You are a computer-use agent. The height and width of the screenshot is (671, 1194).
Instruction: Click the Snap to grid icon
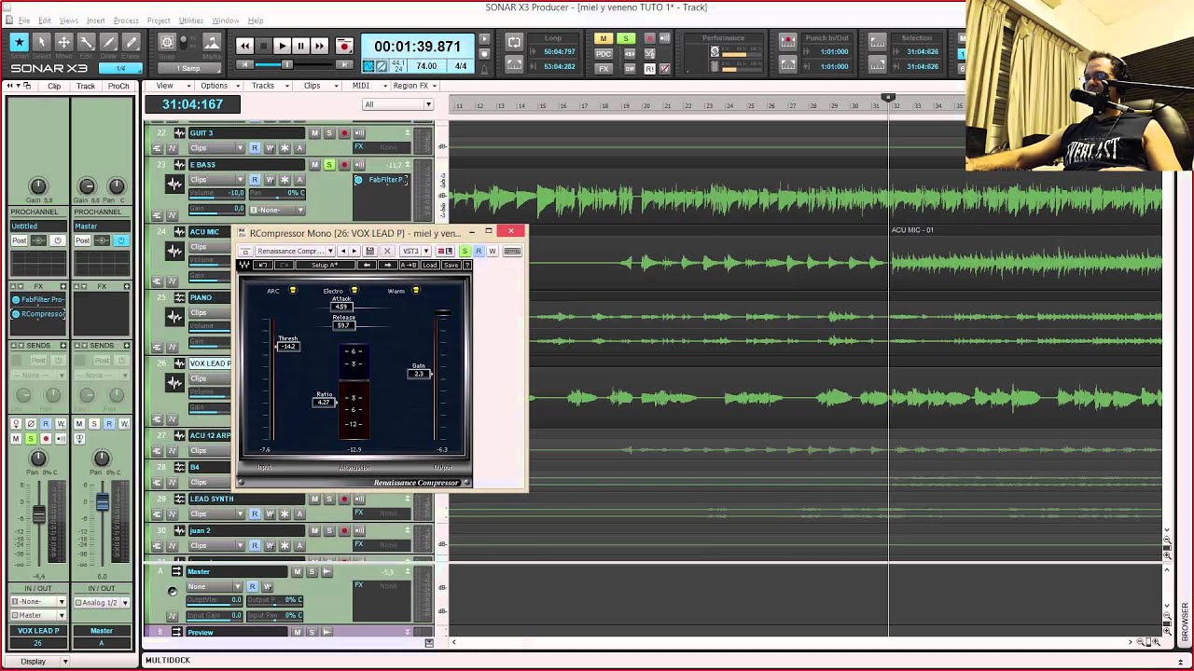click(167, 42)
